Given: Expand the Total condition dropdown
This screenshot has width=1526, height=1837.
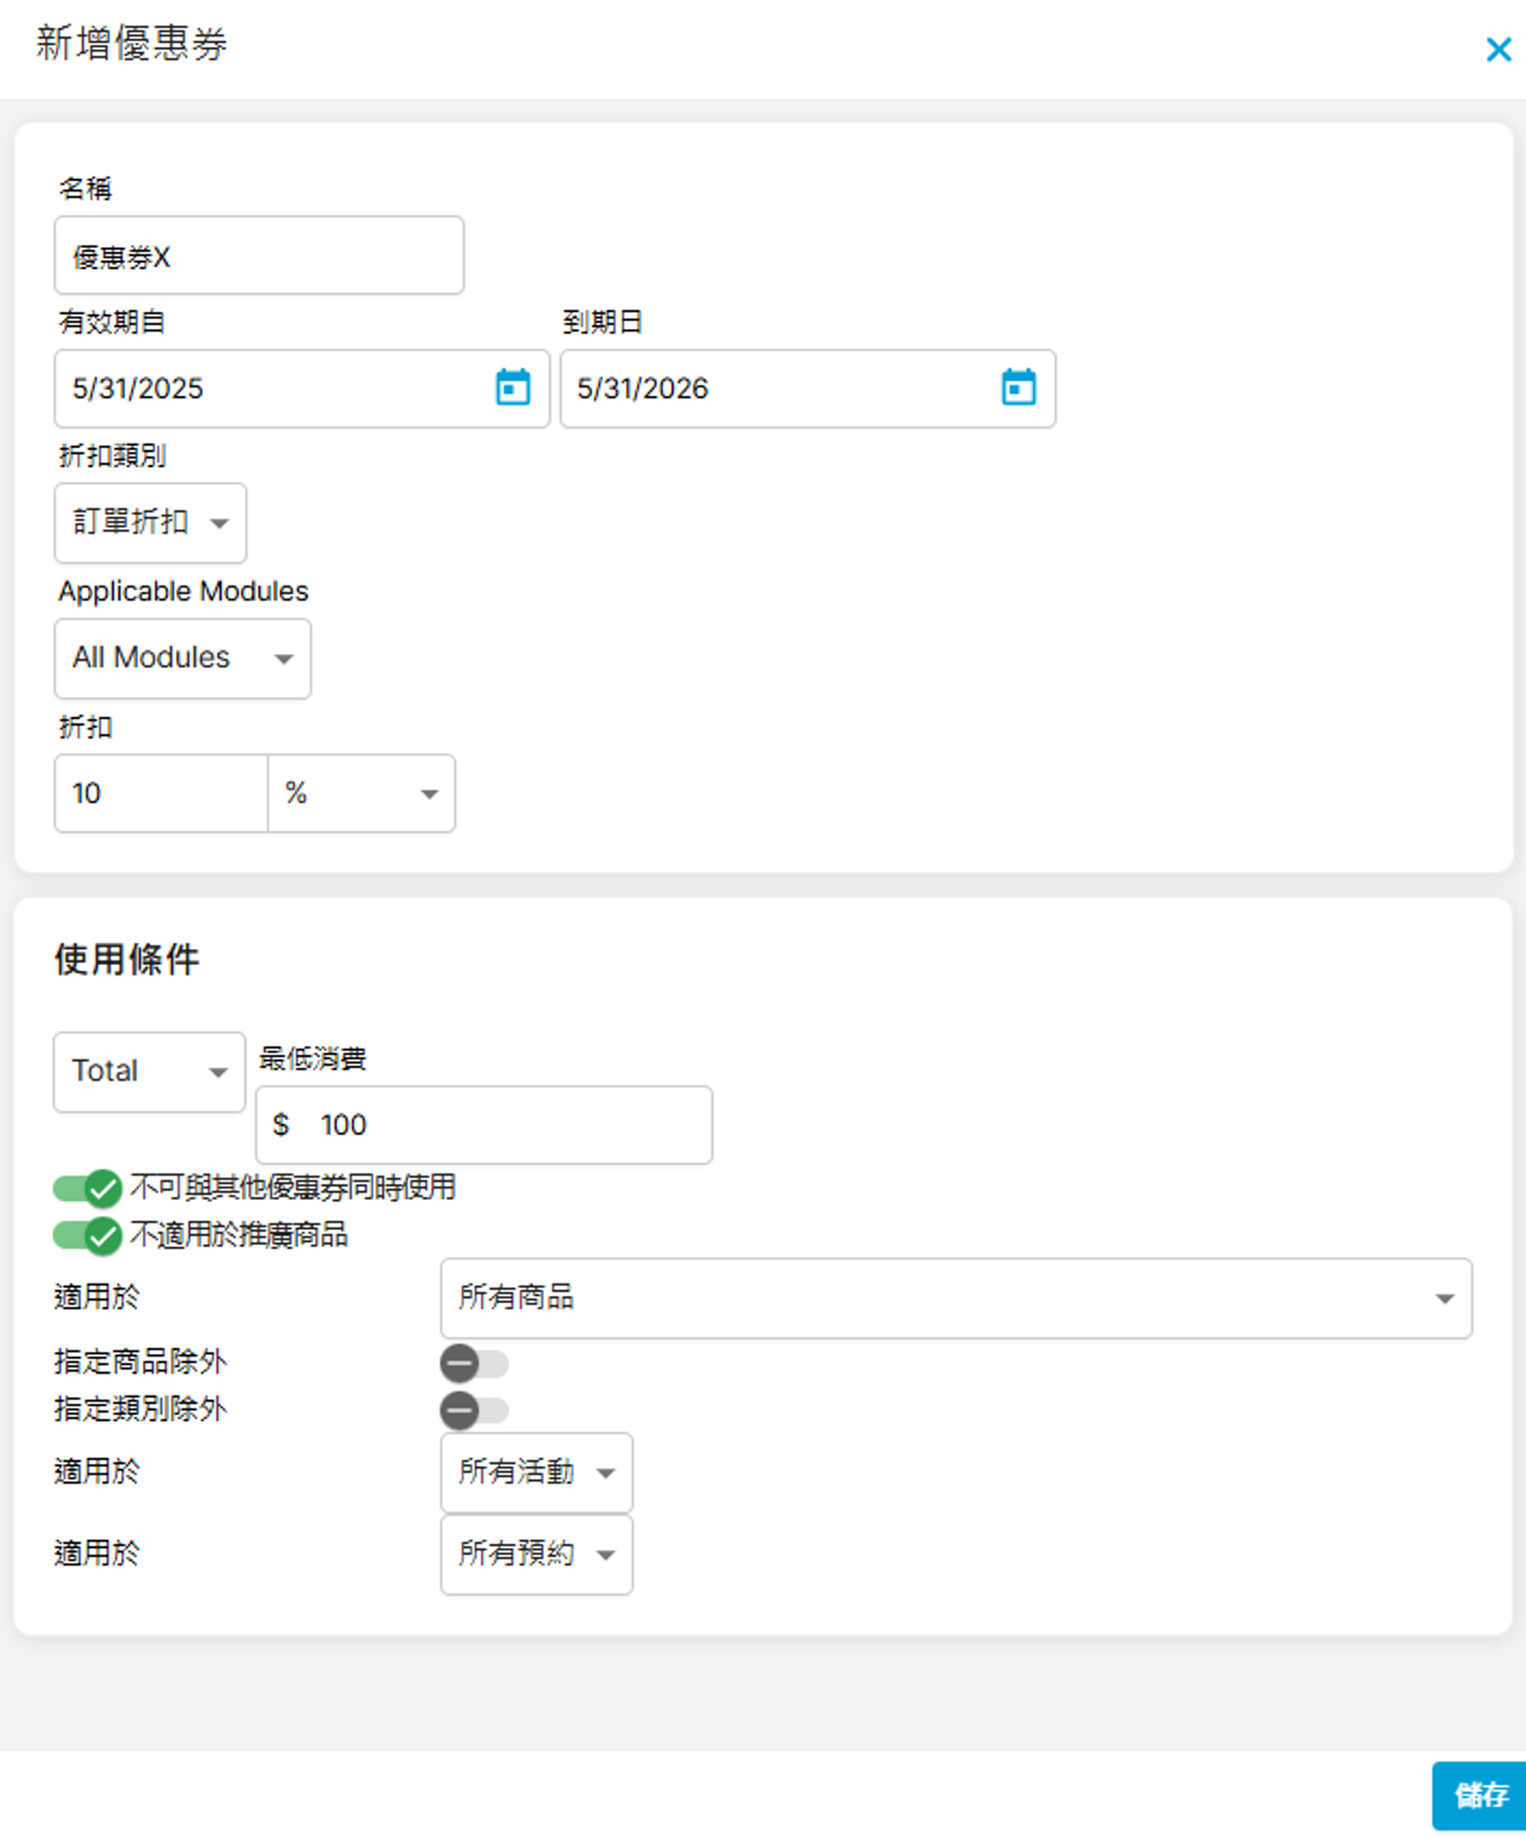Looking at the screenshot, I should coord(149,1072).
